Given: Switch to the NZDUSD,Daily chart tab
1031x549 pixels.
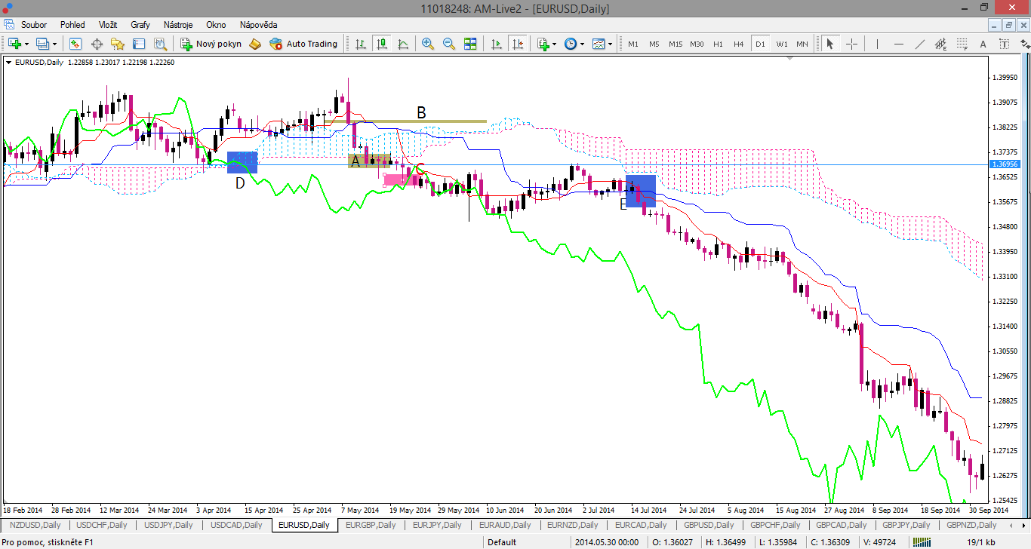Looking at the screenshot, I should pyautogui.click(x=35, y=525).
